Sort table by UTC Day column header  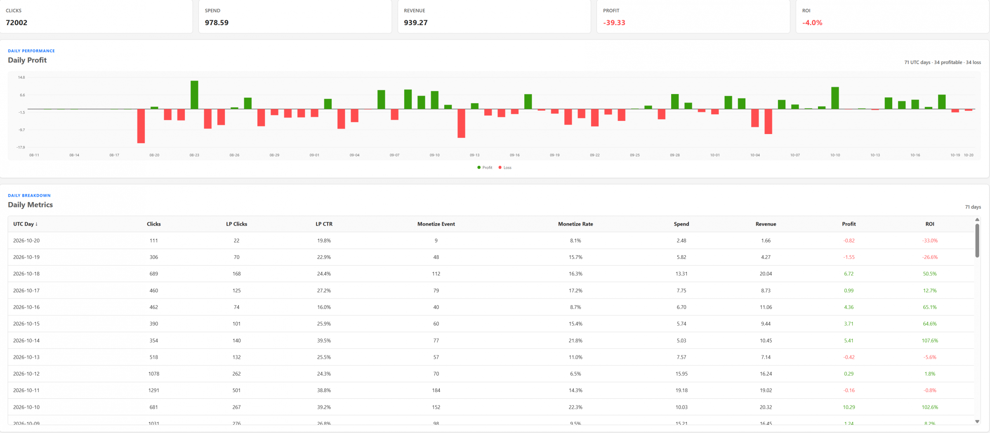(x=25, y=224)
